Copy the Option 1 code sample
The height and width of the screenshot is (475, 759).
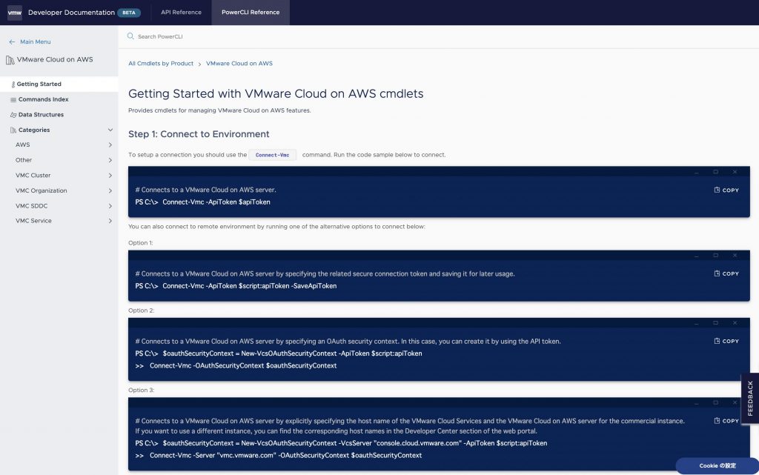coord(726,273)
